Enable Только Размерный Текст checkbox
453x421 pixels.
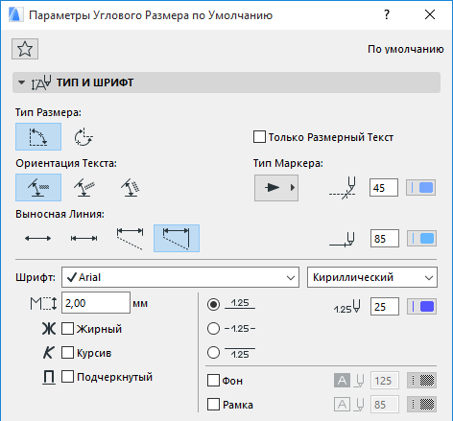click(x=259, y=137)
